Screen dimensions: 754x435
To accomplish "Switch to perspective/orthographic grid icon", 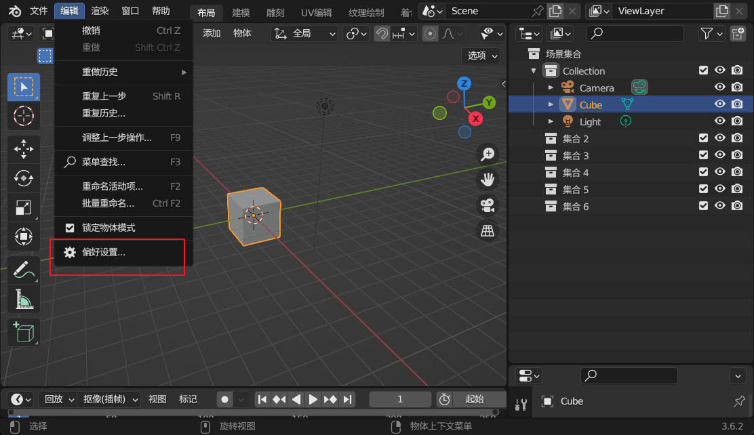I will point(487,230).
